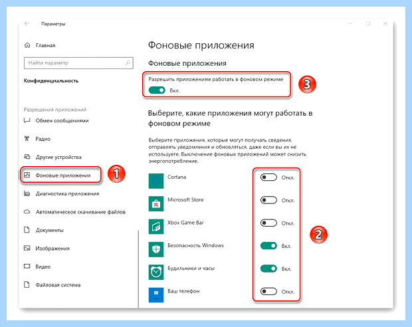Open Файловая система settings
The image size is (412, 327).
coord(58,285)
